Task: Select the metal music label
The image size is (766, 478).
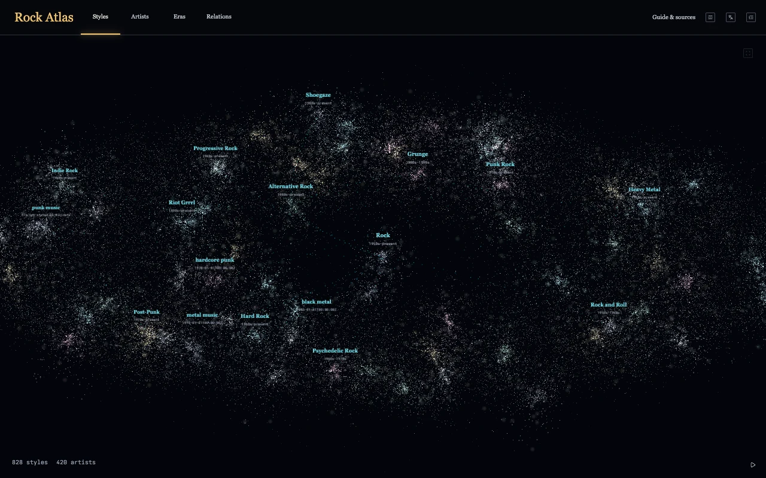Action: (202, 315)
